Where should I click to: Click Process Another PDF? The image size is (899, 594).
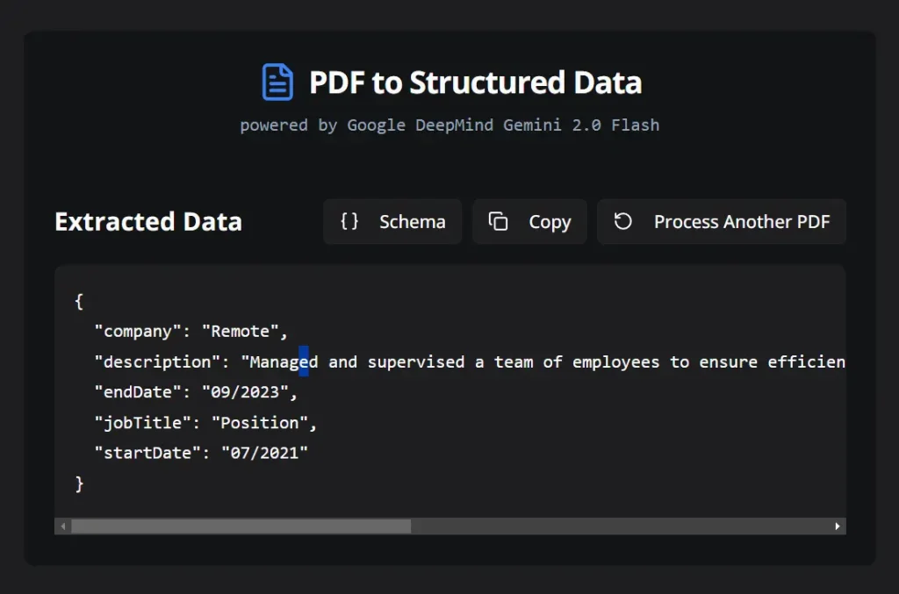(722, 221)
